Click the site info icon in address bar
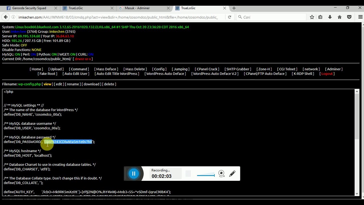The width and height of the screenshot is (364, 205). [x=13, y=17]
